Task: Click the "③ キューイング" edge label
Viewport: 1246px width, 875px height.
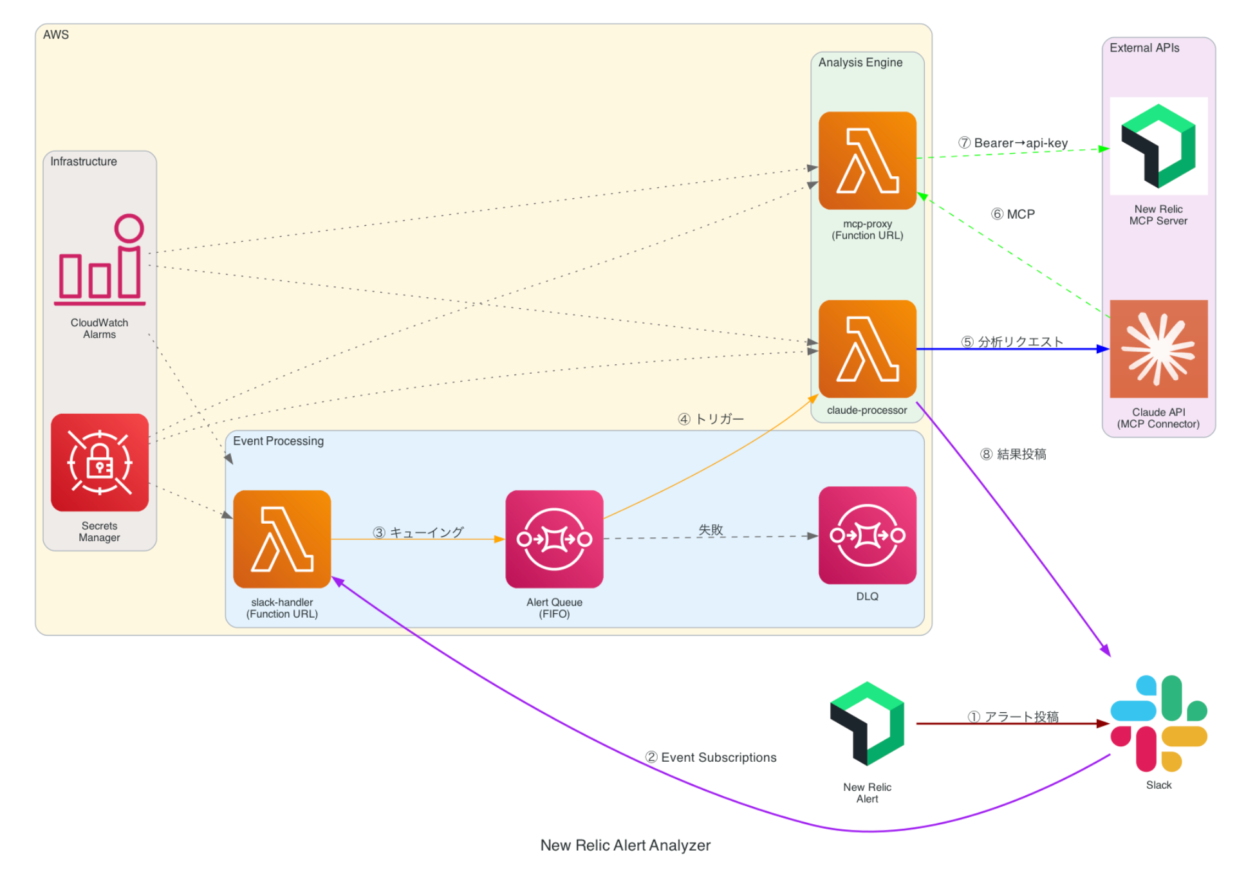Action: [x=418, y=532]
